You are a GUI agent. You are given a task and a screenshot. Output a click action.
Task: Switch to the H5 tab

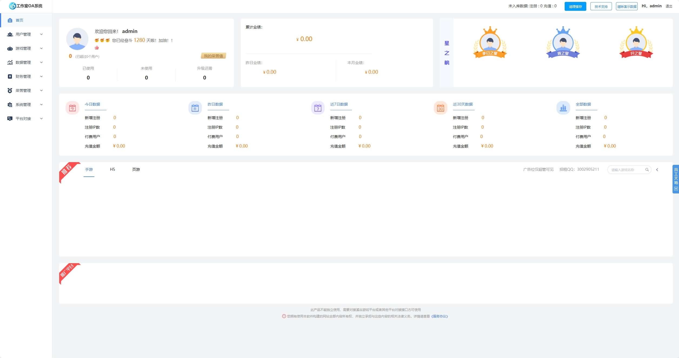(112, 169)
